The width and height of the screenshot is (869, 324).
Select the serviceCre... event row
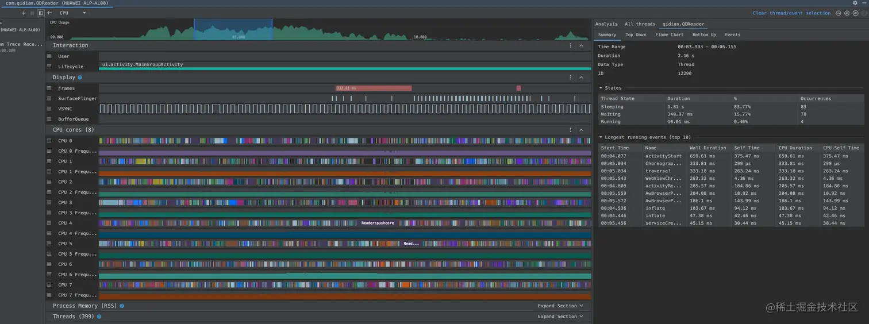(x=731, y=223)
